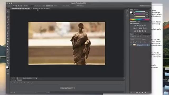The height and width of the screenshot is (95, 169).
Task: Change the screen mode icon
Action: point(8,74)
